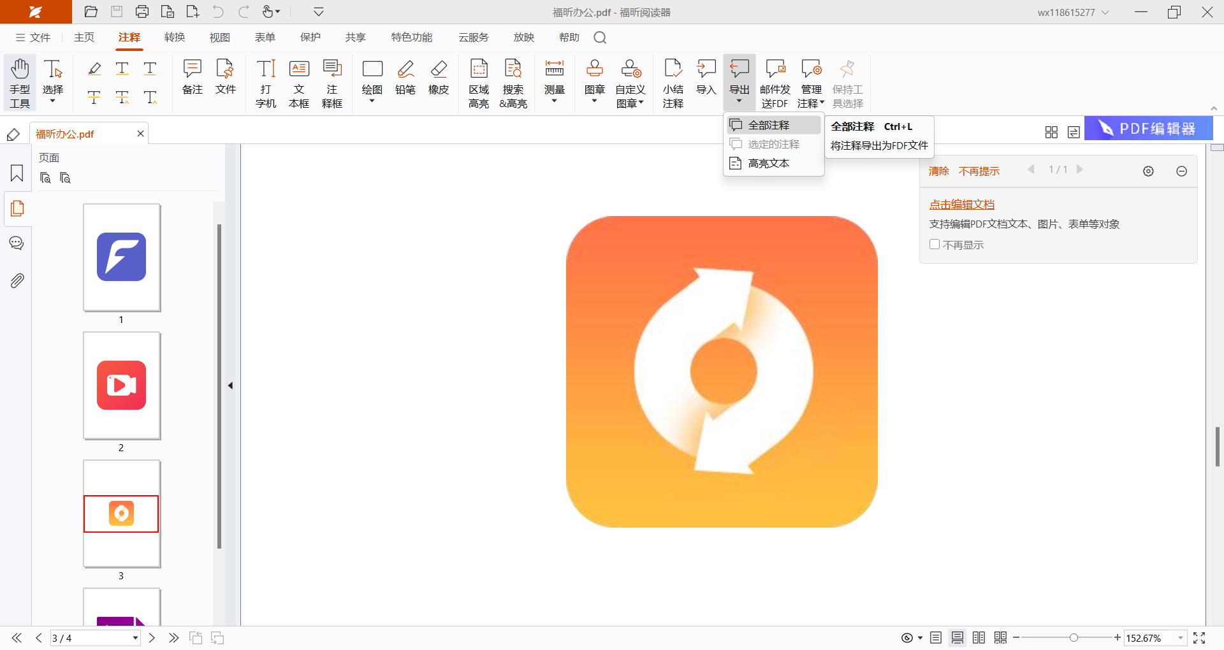Viewport: 1224px width, 650px height.
Task: Click the PDF编辑器 button
Action: pos(1149,129)
